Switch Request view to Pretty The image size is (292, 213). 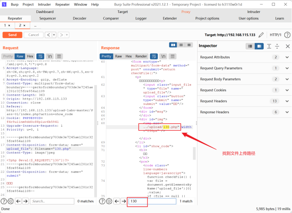click(8, 56)
